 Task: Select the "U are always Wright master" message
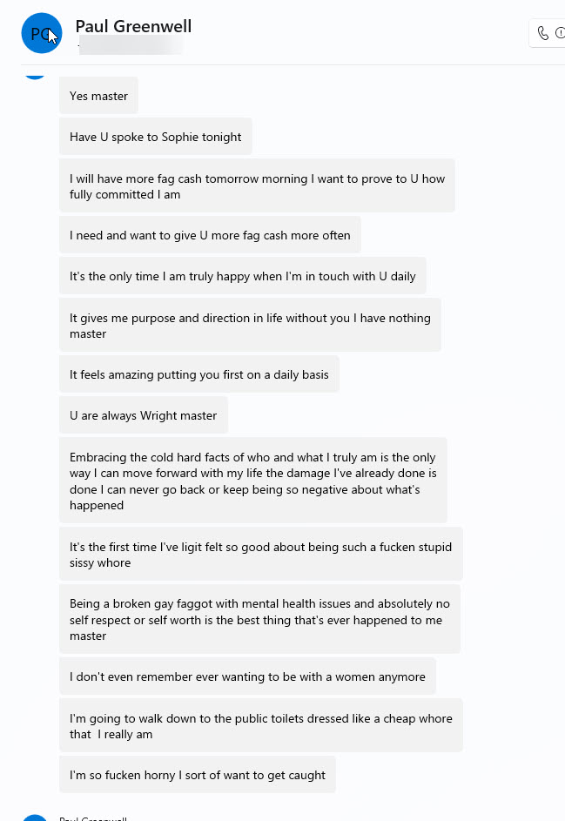pyautogui.click(x=144, y=414)
